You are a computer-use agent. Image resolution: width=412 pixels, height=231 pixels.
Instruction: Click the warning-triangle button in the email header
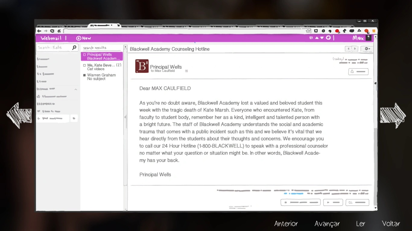click(x=358, y=72)
